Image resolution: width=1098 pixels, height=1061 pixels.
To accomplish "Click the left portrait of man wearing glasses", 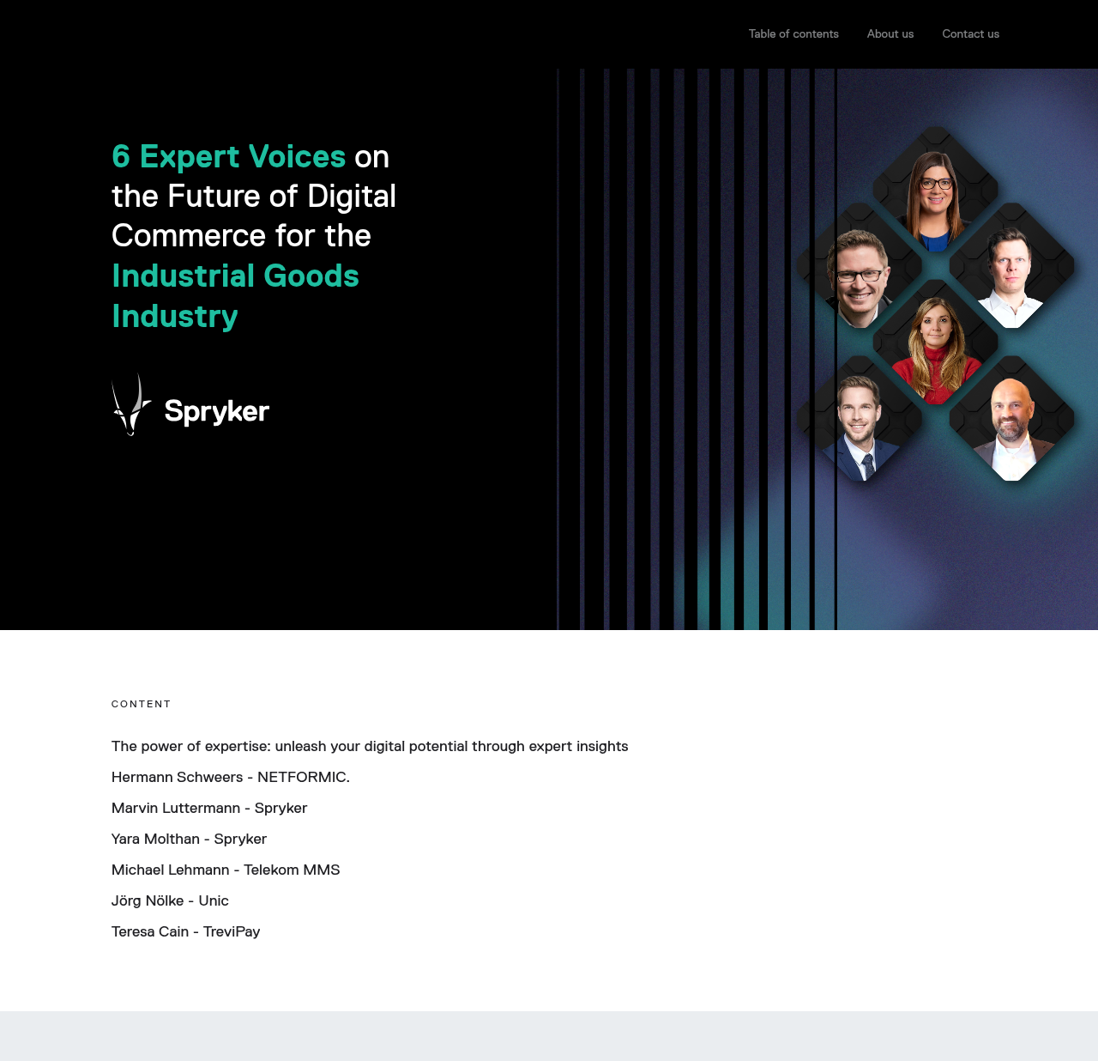I will pos(860,273).
